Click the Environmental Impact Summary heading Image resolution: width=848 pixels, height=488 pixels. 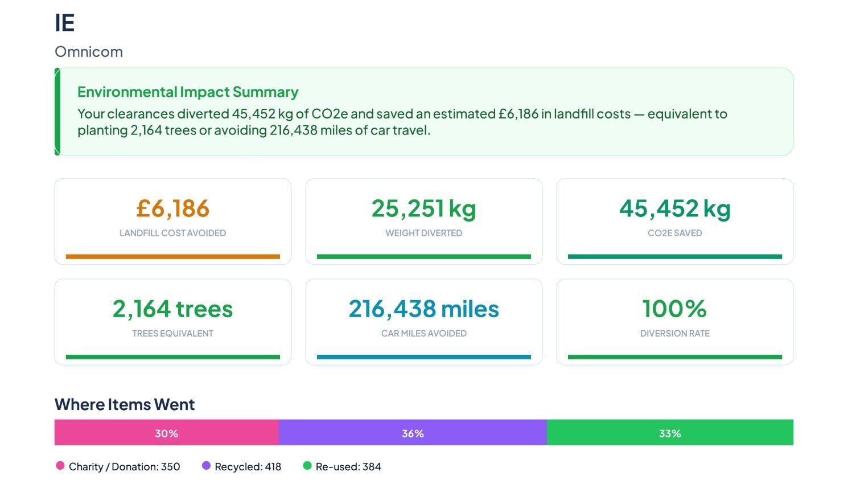(188, 92)
